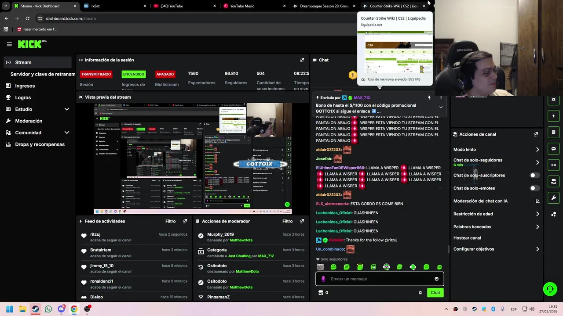Viewport: 563px width, 316px height.
Task: Open the browser apps grid icon
Action: [x=6, y=29]
